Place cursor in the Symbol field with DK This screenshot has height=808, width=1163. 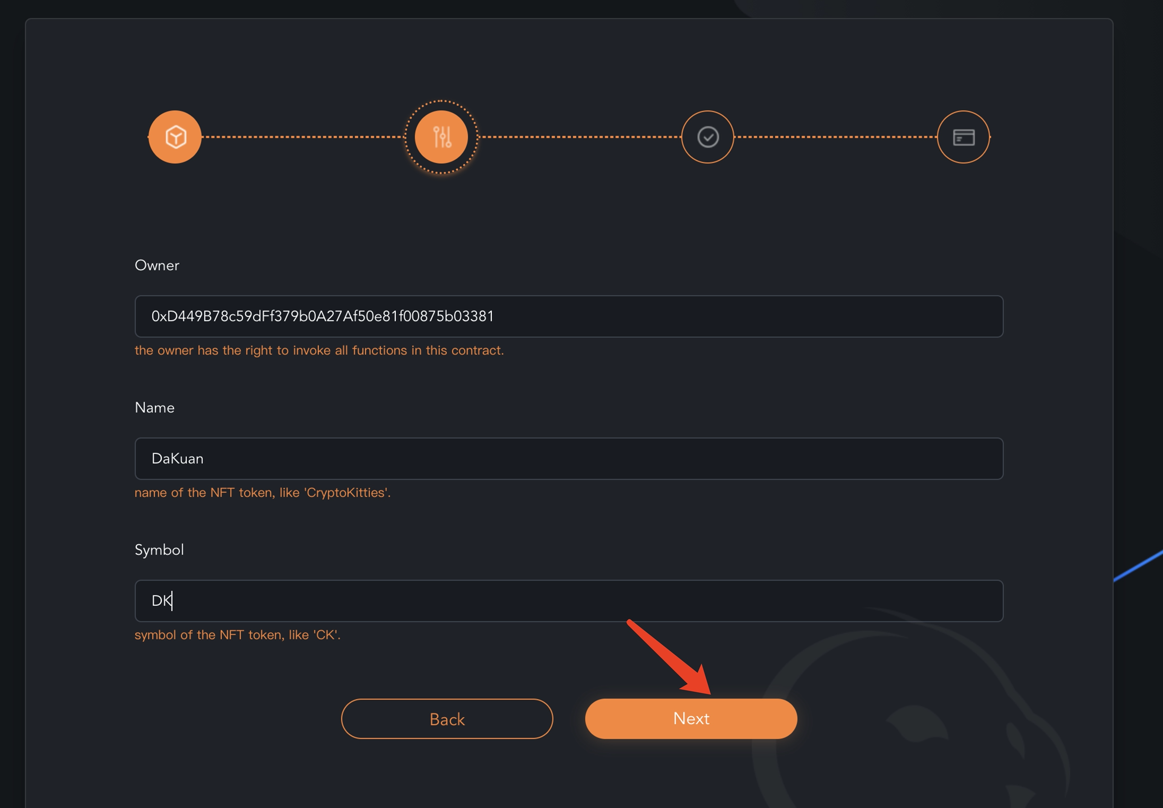click(x=568, y=601)
